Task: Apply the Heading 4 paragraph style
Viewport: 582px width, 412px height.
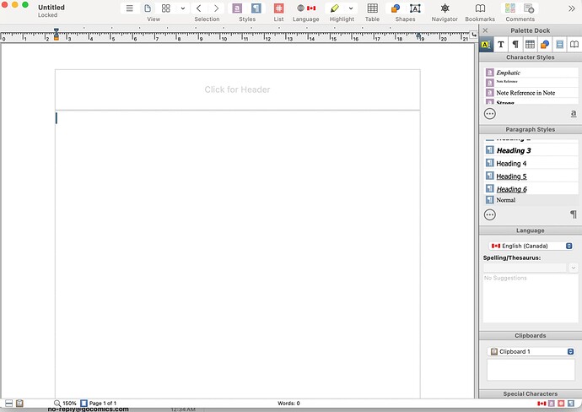Action: pyautogui.click(x=511, y=163)
